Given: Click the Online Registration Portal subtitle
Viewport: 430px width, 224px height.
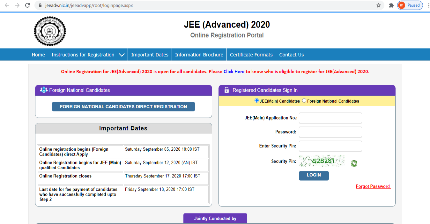Looking at the screenshot, I should [x=227, y=35].
